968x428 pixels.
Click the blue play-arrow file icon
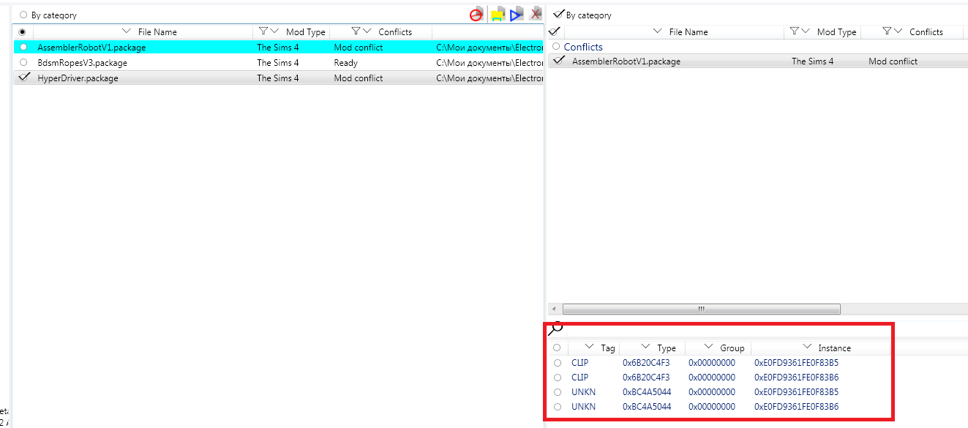[x=517, y=14]
